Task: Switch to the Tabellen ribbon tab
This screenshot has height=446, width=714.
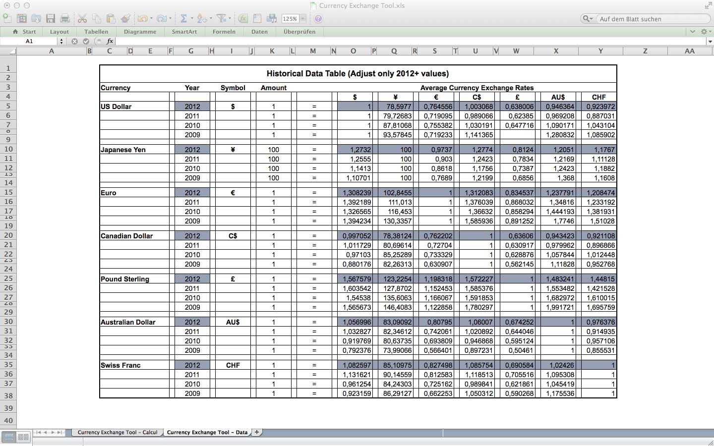Action: pos(96,32)
